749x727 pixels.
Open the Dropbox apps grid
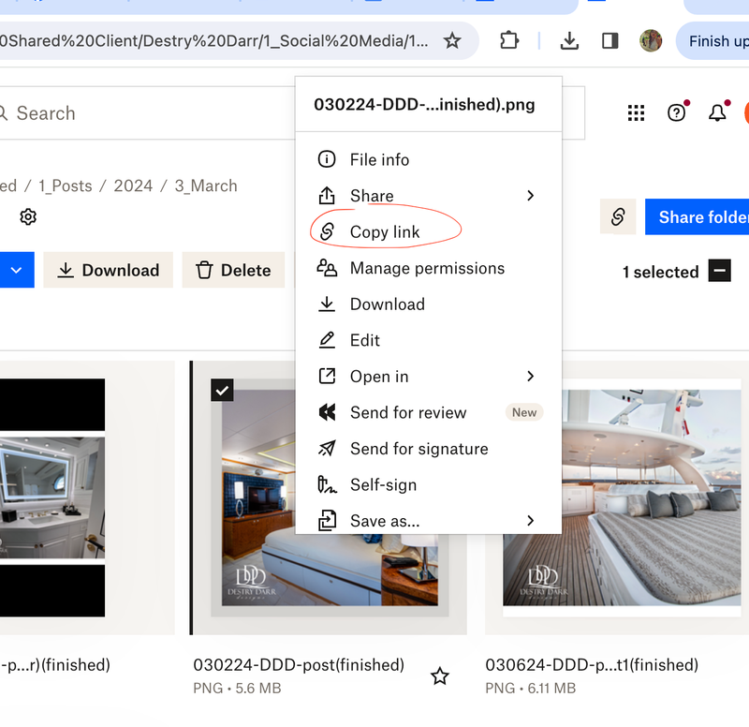click(x=636, y=113)
